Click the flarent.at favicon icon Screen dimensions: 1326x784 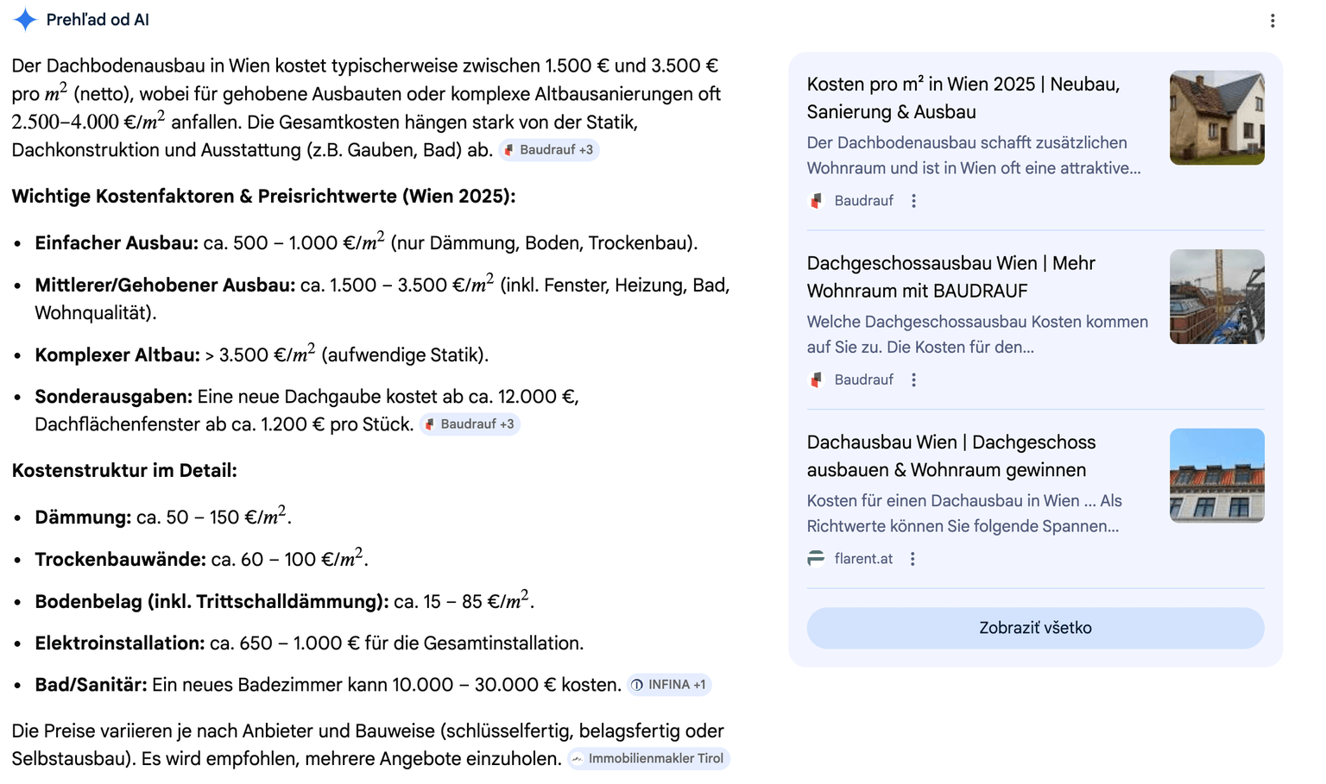pos(816,559)
